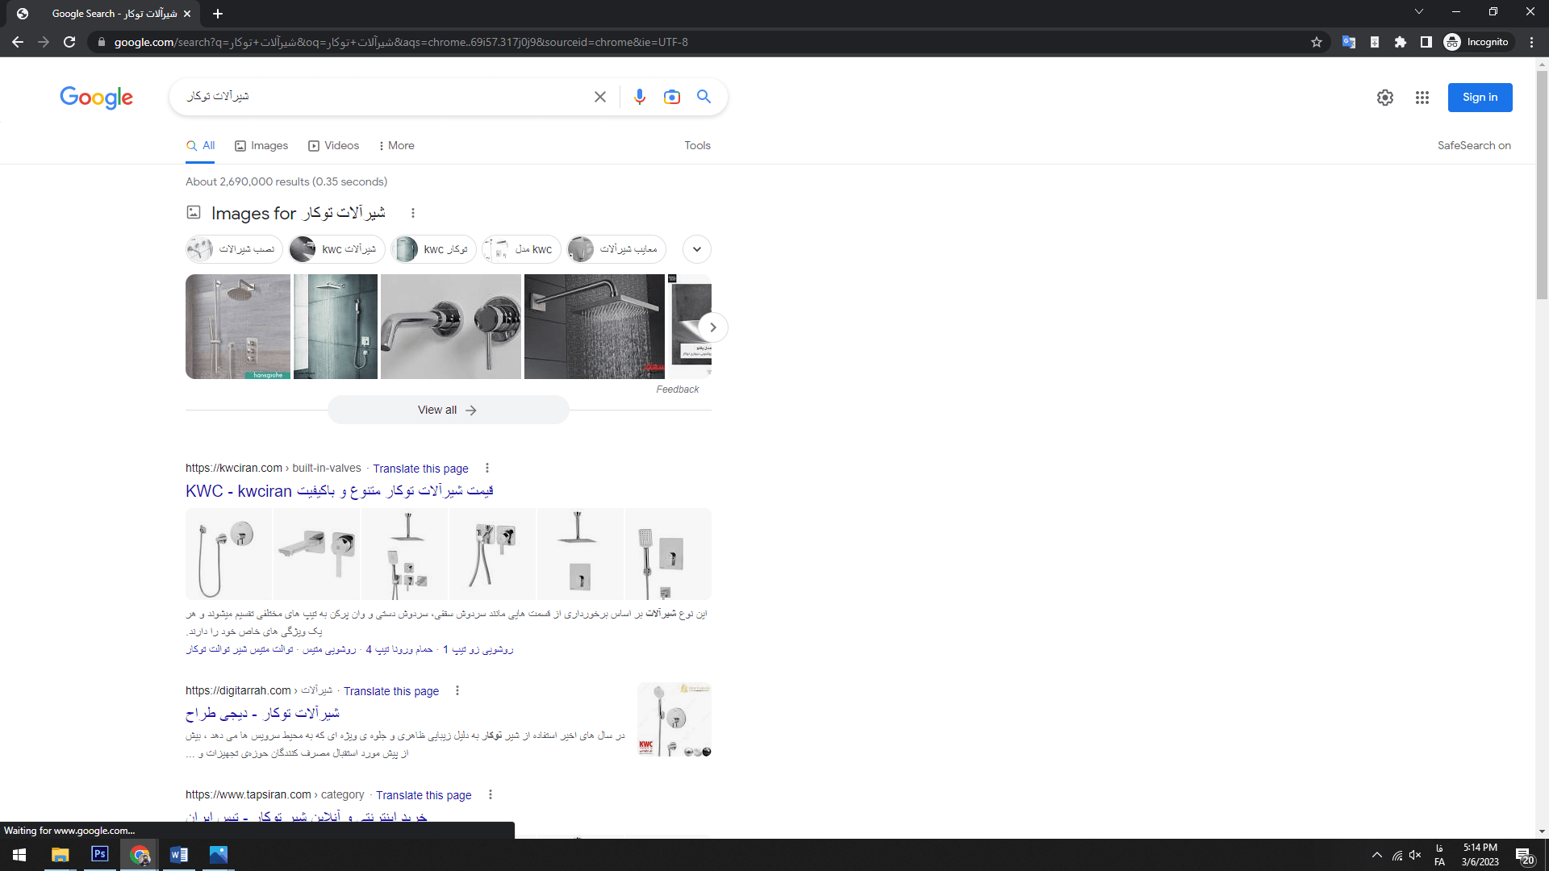The width and height of the screenshot is (1549, 871).
Task: Toggle the browser side panel icon
Action: point(1426,42)
